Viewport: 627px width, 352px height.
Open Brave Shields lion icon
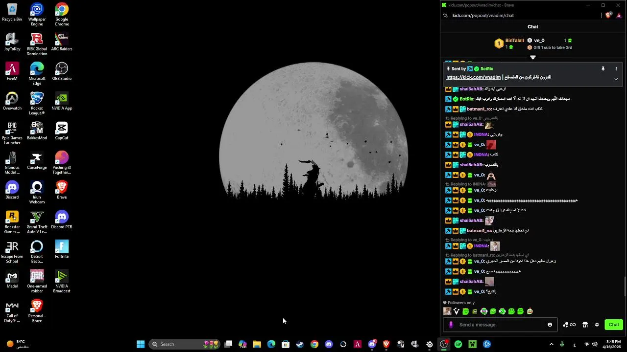(608, 15)
